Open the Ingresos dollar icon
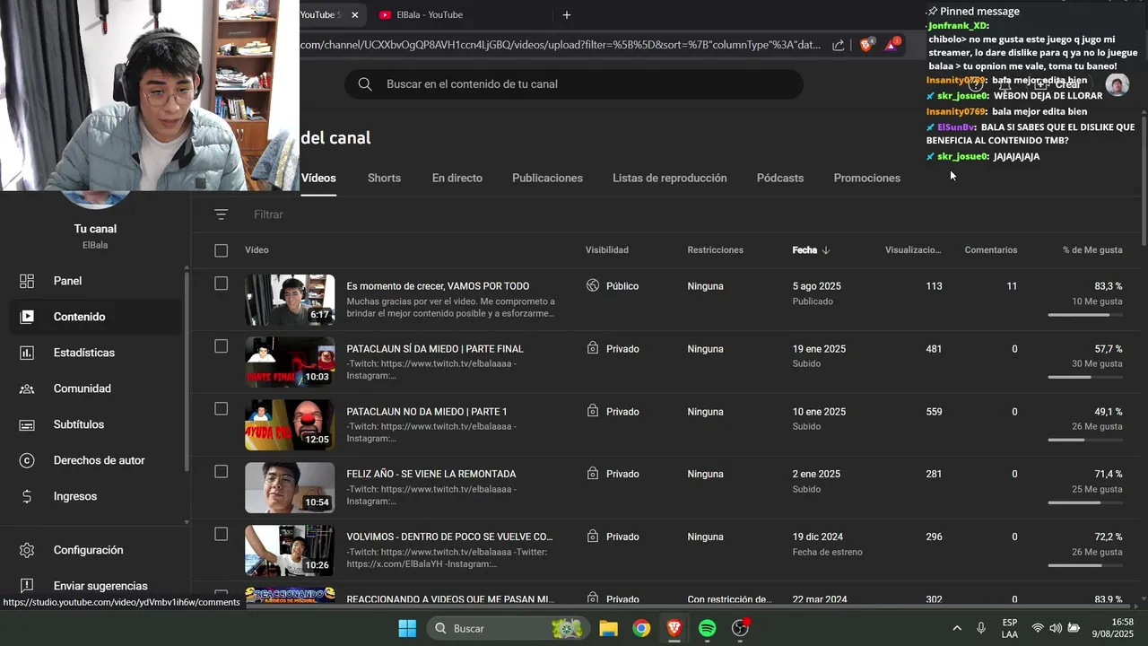 click(27, 496)
